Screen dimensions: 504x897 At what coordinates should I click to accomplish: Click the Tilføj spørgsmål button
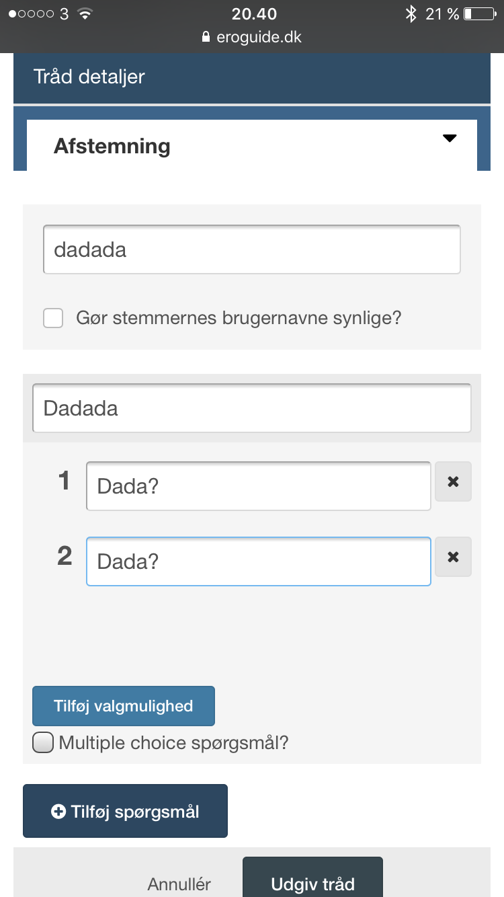125,811
